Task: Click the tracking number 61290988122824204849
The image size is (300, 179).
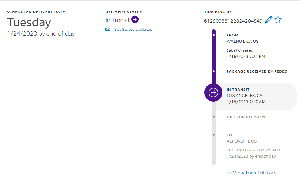Action: [233, 21]
